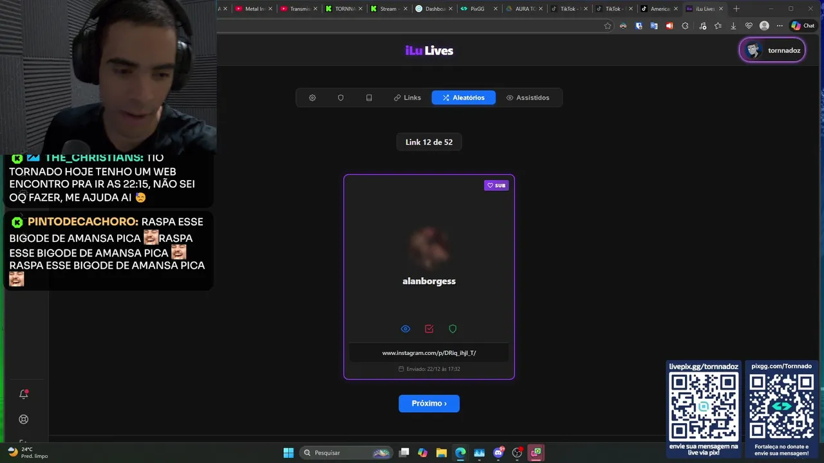Click the alanborgess username
The image size is (824, 463).
tap(429, 281)
